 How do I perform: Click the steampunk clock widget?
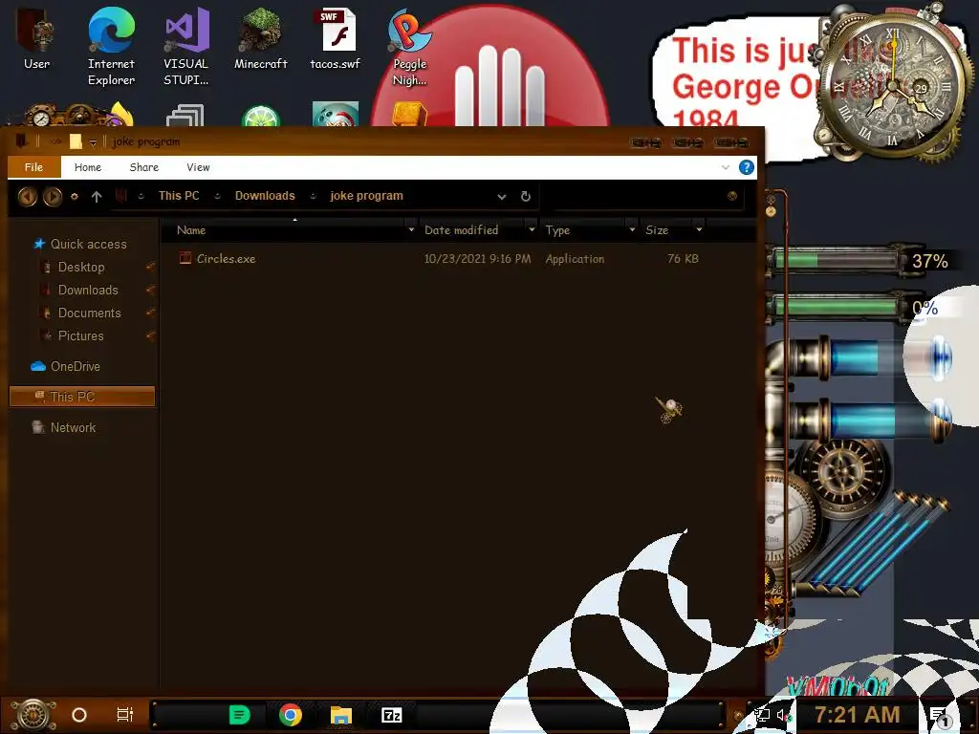(x=892, y=84)
